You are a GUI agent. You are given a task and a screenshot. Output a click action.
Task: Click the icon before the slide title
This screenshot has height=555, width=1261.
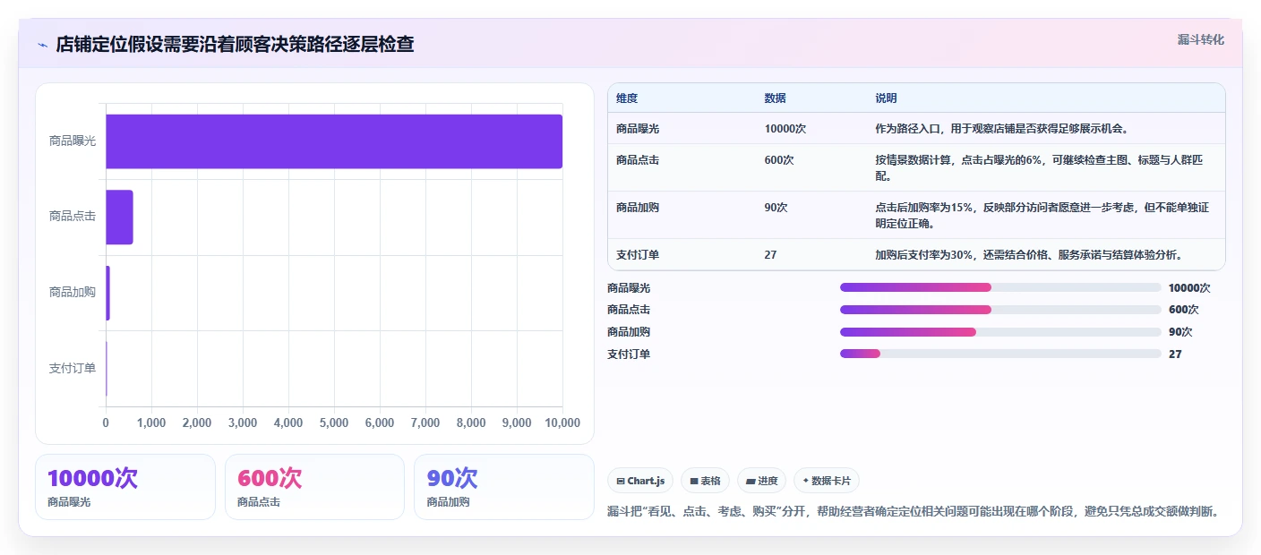point(42,45)
